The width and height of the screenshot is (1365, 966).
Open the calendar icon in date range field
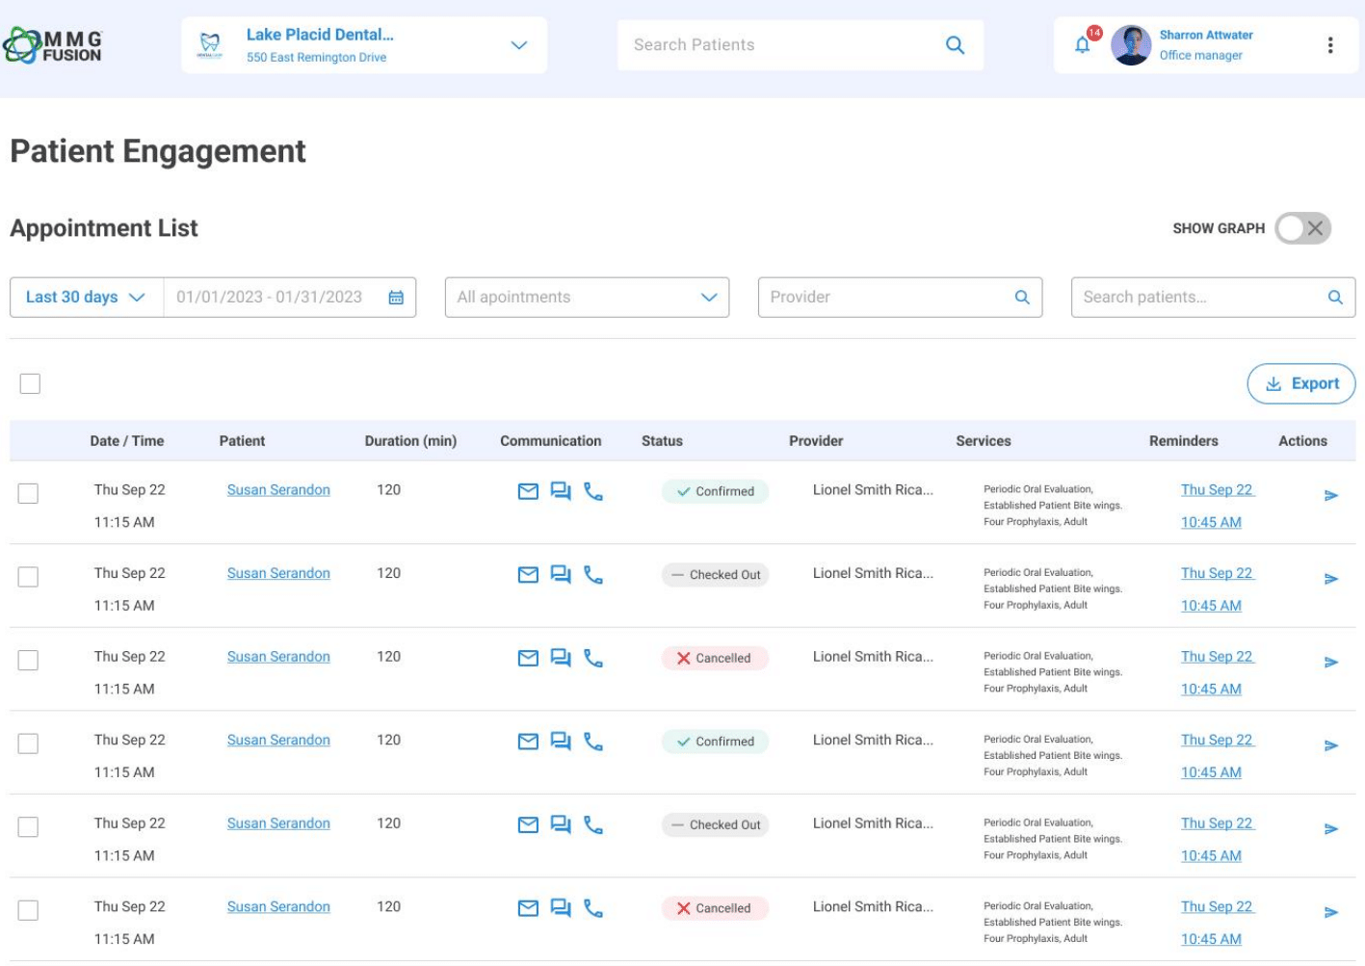click(x=396, y=298)
